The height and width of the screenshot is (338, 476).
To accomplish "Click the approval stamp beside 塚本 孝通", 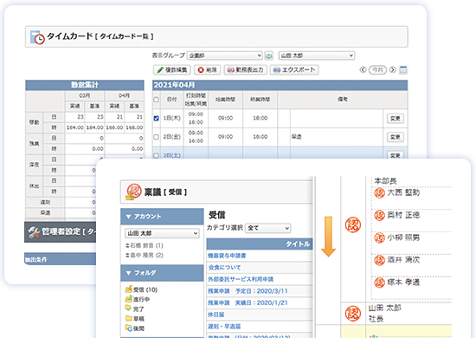I will point(379,283).
